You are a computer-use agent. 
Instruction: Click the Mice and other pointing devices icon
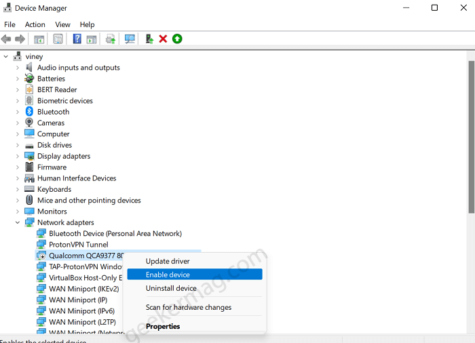point(29,200)
